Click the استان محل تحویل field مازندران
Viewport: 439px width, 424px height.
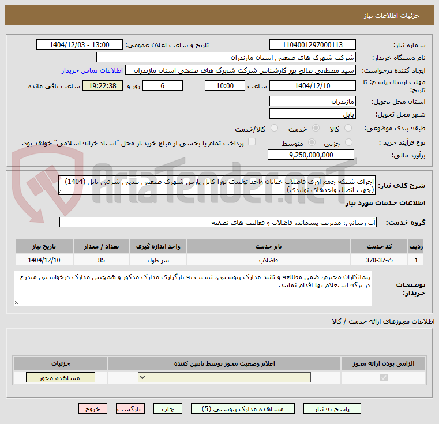coord(313,101)
